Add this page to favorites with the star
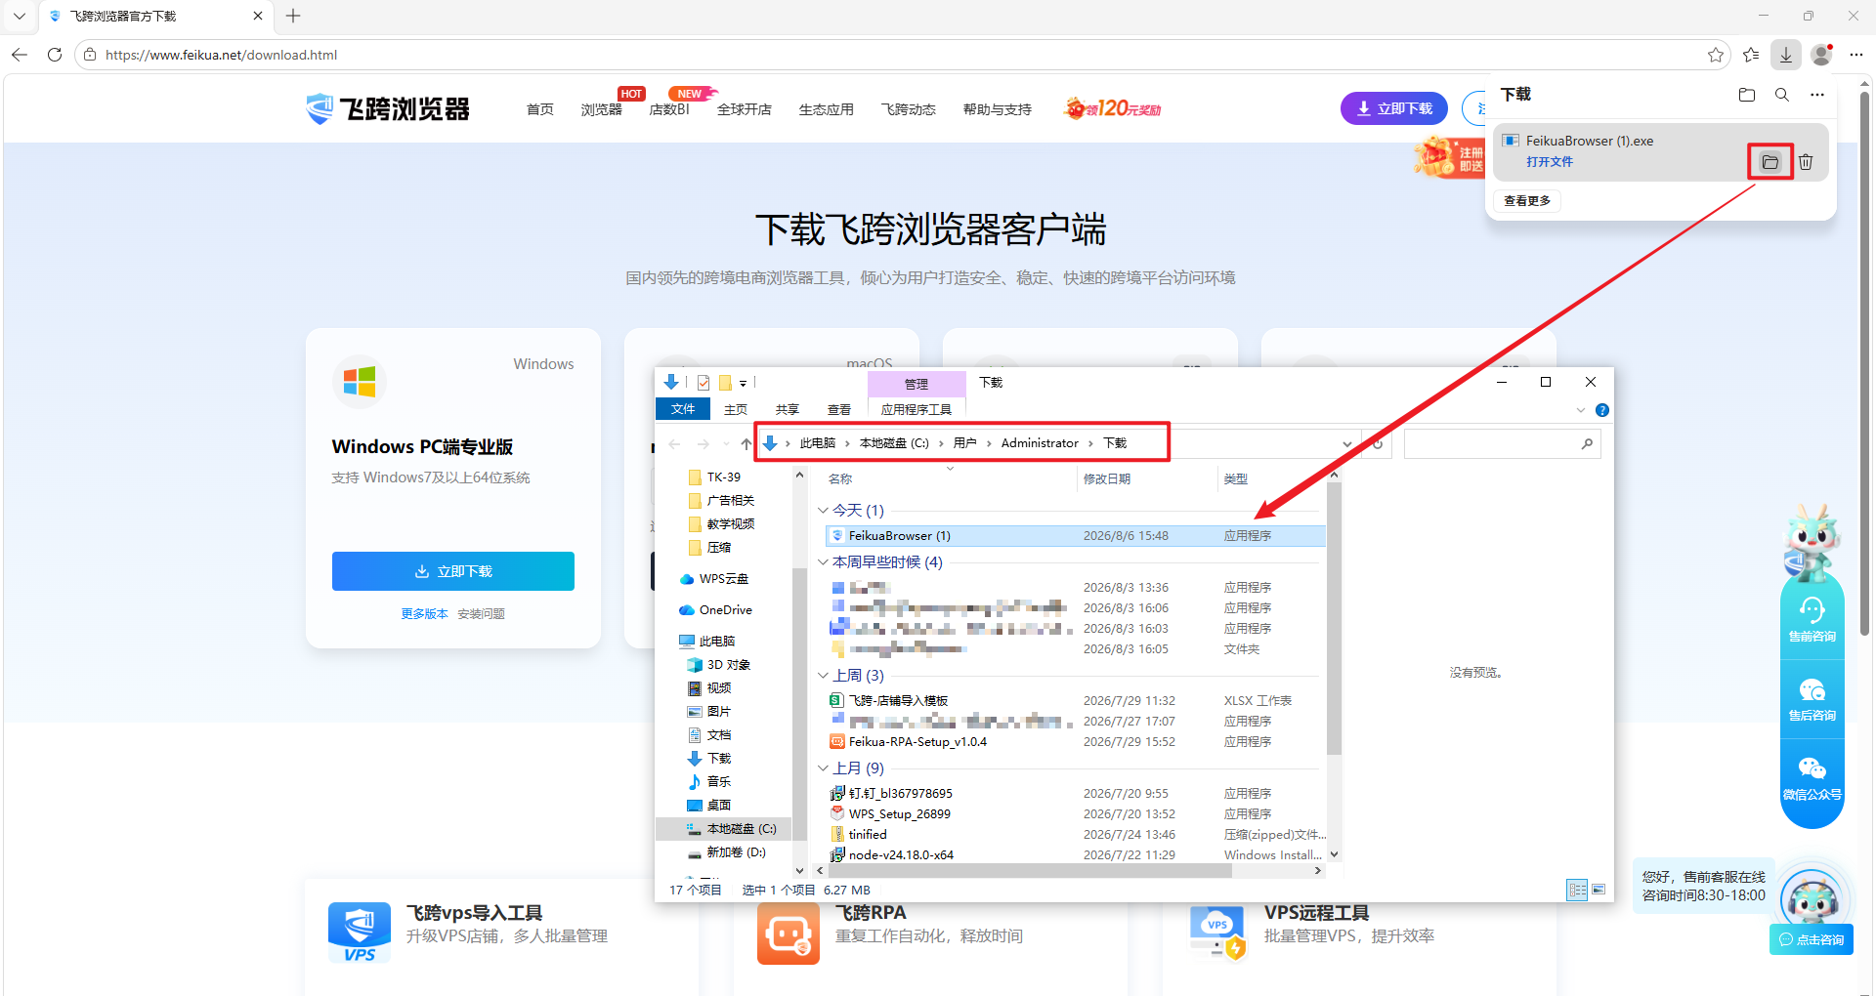1876x996 pixels. pos(1716,55)
